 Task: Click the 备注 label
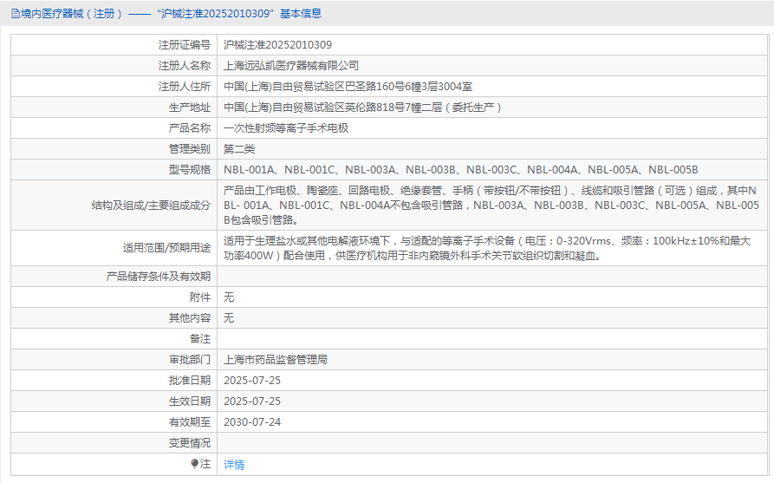coord(200,339)
